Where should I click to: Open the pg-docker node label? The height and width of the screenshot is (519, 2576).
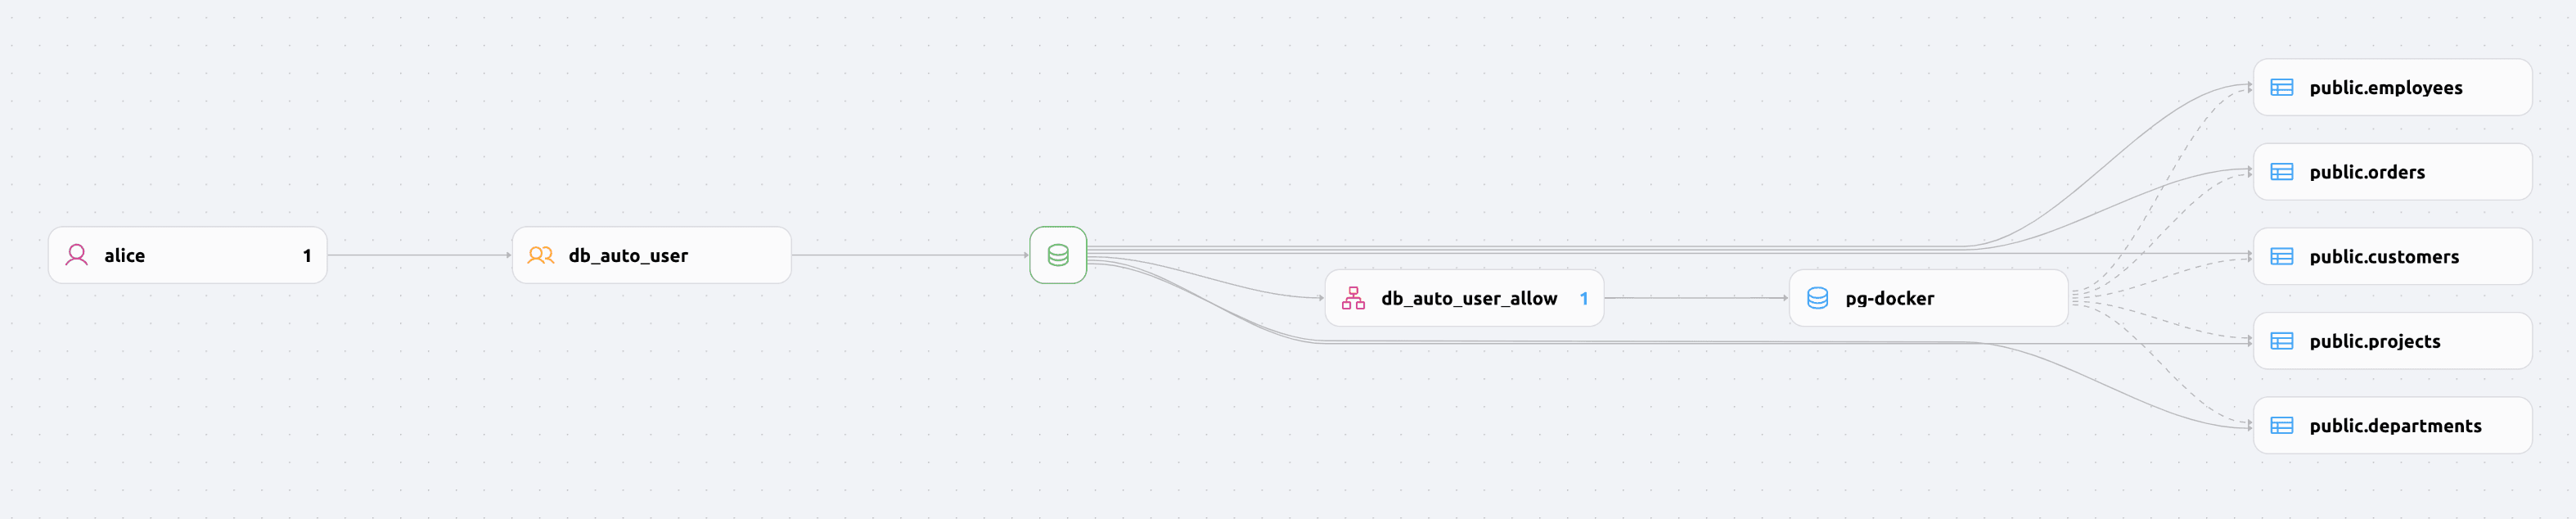(x=1889, y=298)
